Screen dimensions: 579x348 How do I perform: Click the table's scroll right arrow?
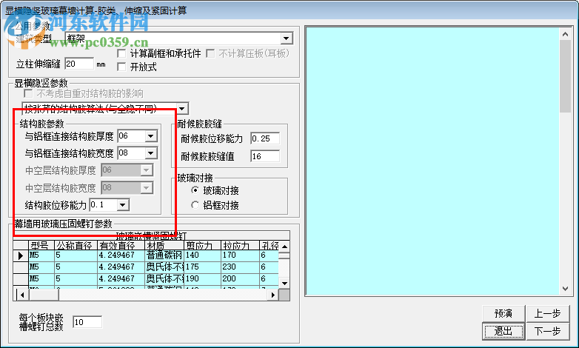[x=273, y=295]
